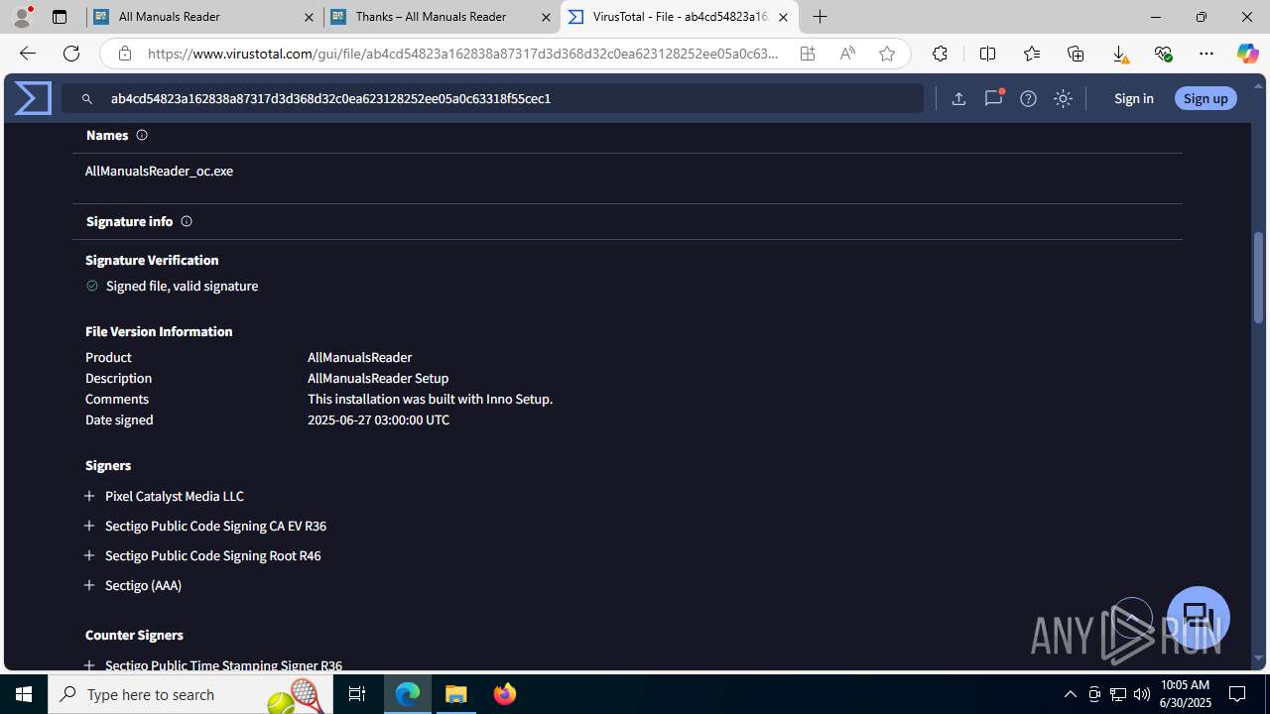Screen dimensions: 1270x714
Task: View site information lock icon
Action: pos(124,54)
